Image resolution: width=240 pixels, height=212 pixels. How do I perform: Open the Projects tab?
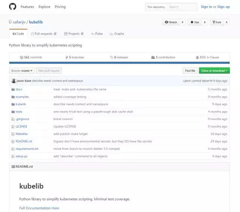pos(74,34)
